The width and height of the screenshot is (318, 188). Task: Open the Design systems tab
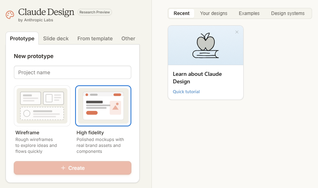coord(288,13)
